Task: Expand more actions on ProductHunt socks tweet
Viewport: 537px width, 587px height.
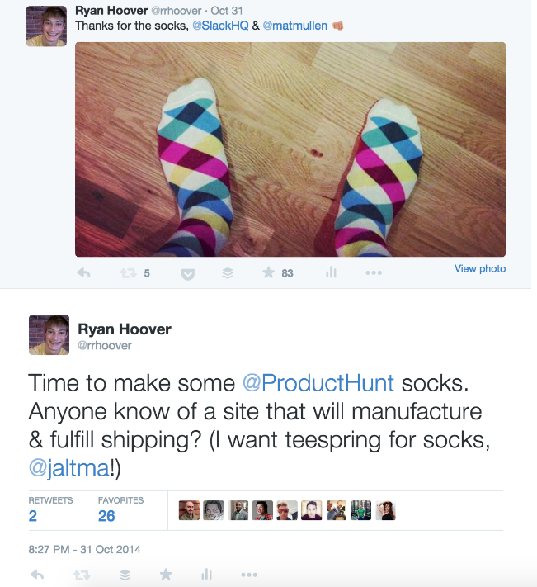Action: pos(249,574)
